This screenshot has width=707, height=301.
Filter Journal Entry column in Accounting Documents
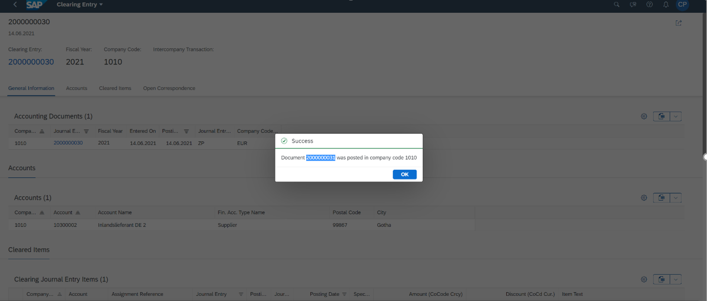86,131
